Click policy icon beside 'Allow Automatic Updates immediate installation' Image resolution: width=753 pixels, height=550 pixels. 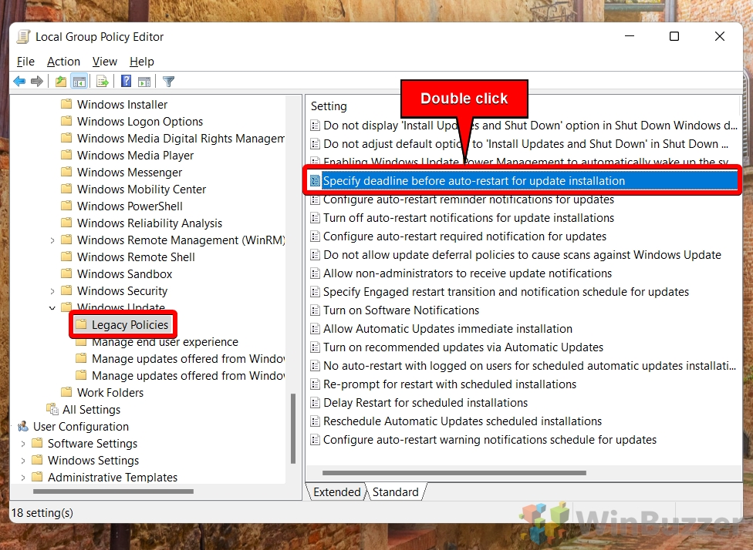pos(315,329)
